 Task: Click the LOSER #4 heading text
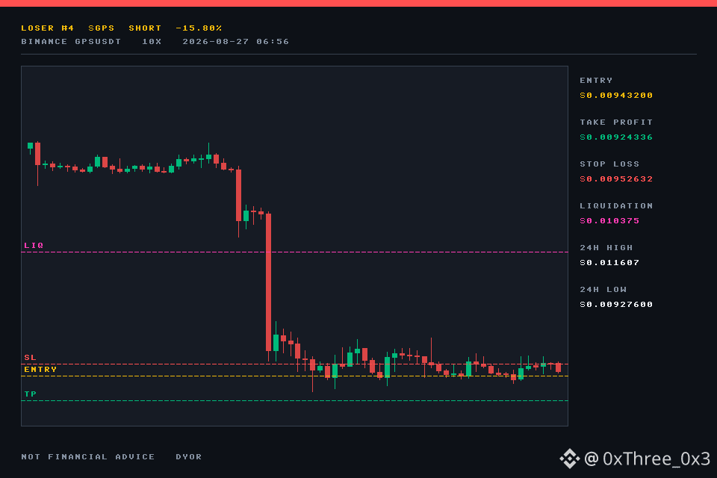(x=48, y=28)
